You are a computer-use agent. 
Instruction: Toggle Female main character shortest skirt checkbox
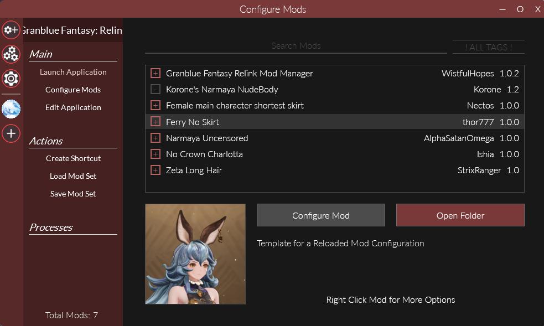[156, 105]
